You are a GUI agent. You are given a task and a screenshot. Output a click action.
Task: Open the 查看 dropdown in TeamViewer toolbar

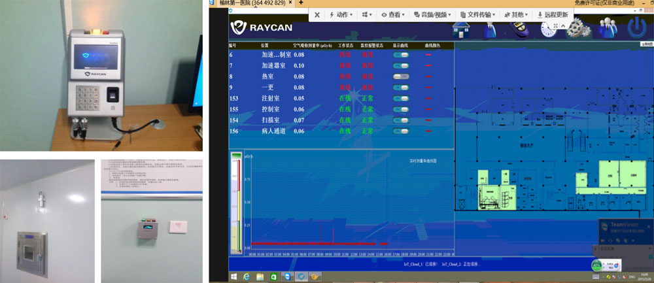pos(394,14)
